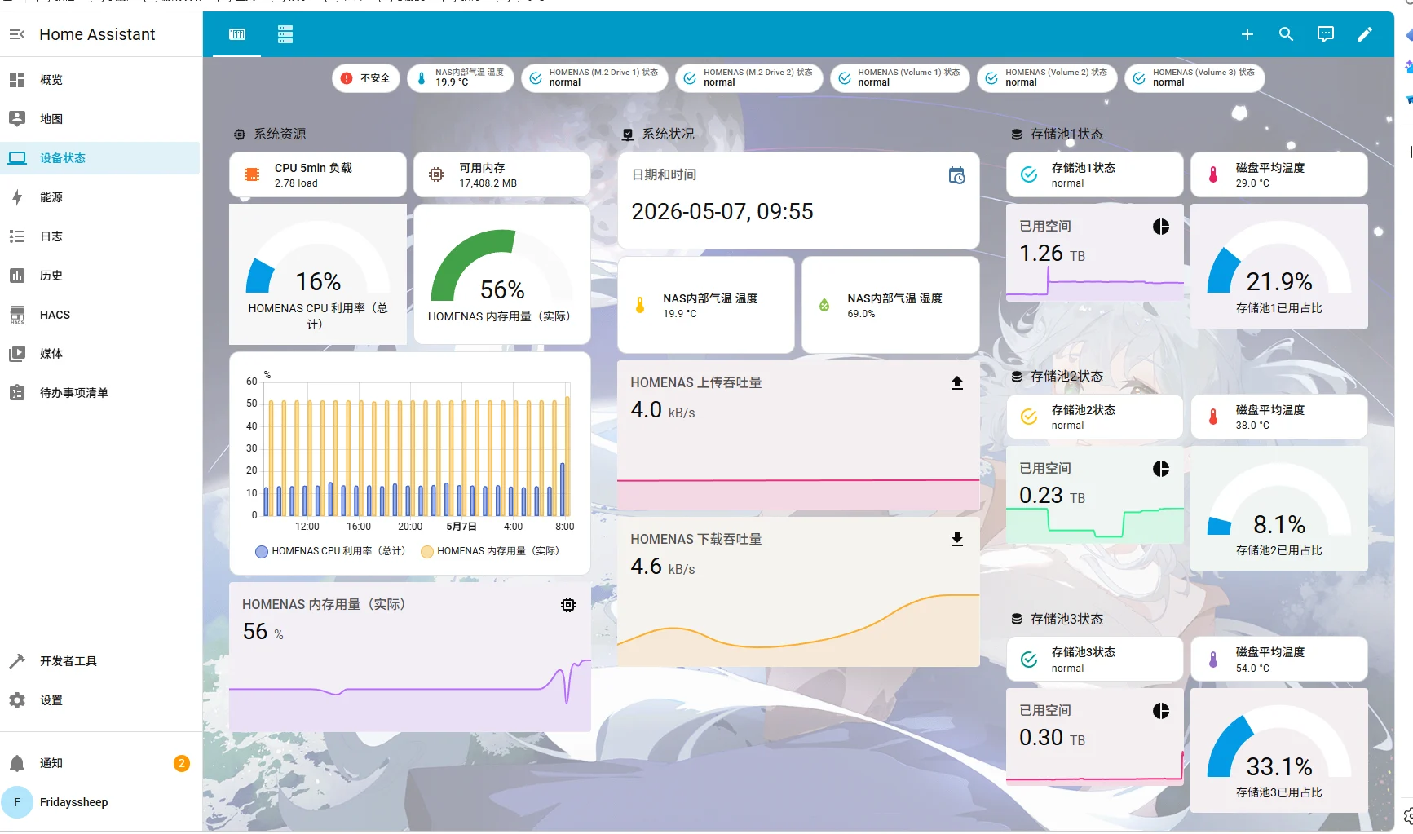Open the CPU 利用率 16% gauge
Screen dimensions: 1413x834
tap(318, 274)
